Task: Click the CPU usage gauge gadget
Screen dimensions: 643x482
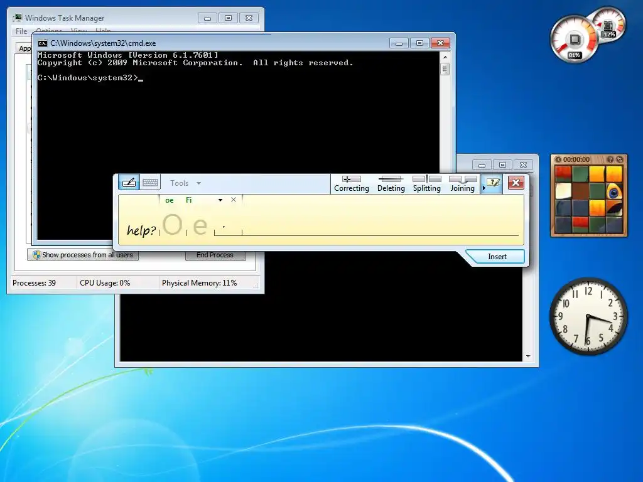Action: pyautogui.click(x=574, y=40)
